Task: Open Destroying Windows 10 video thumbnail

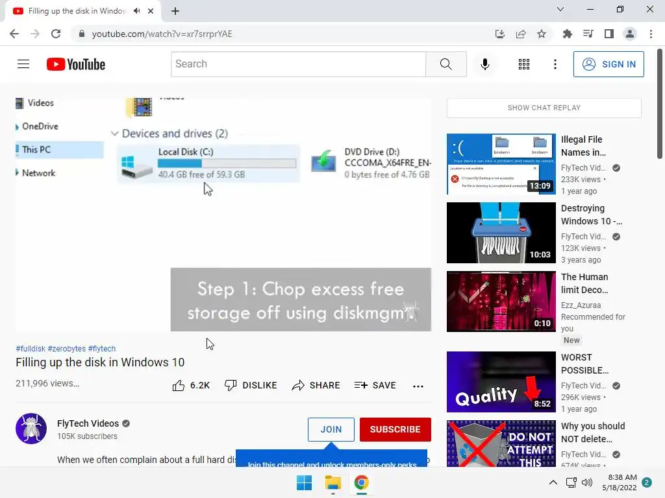Action: 501,233
